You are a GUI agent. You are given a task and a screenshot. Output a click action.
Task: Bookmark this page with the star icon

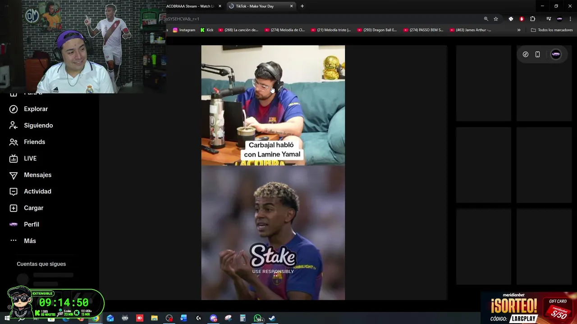(x=496, y=19)
